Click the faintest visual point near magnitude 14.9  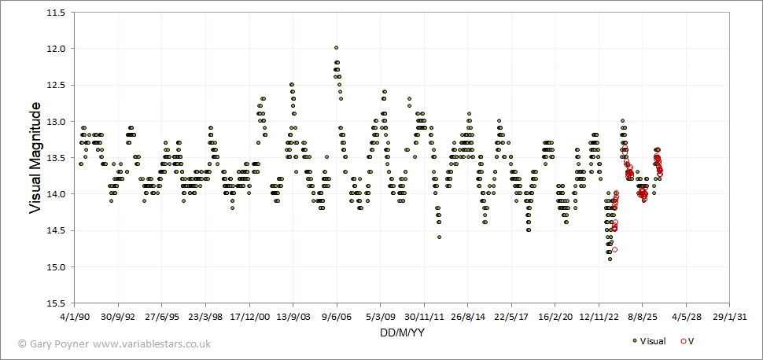610,259
